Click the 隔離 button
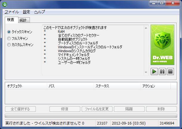 click(129, 109)
